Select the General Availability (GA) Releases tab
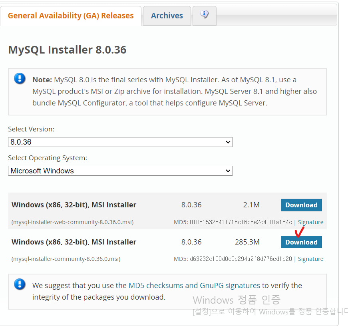 (71, 16)
